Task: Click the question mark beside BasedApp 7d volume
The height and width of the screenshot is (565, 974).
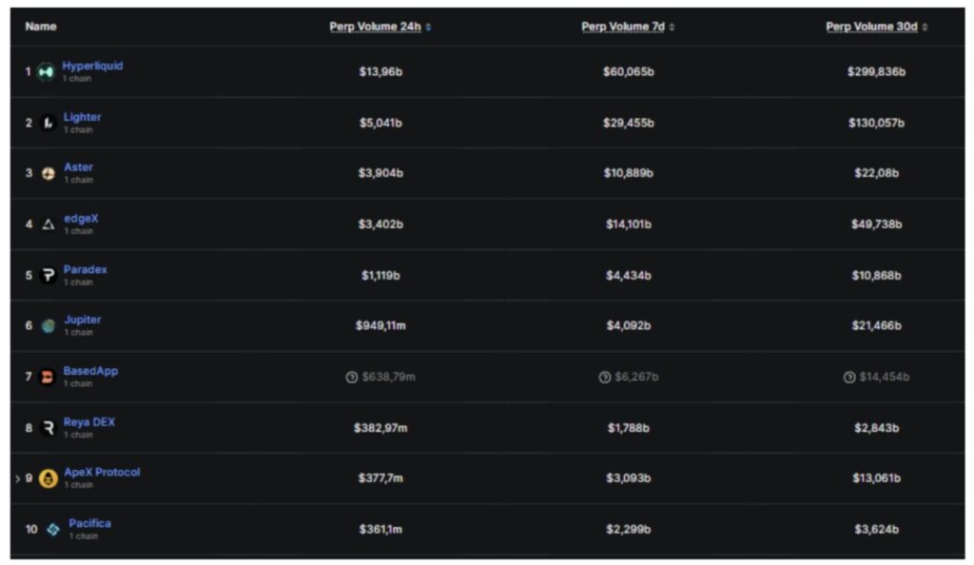Action: click(x=604, y=378)
